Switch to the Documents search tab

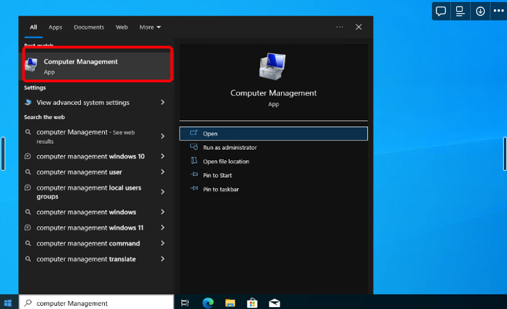click(x=89, y=27)
